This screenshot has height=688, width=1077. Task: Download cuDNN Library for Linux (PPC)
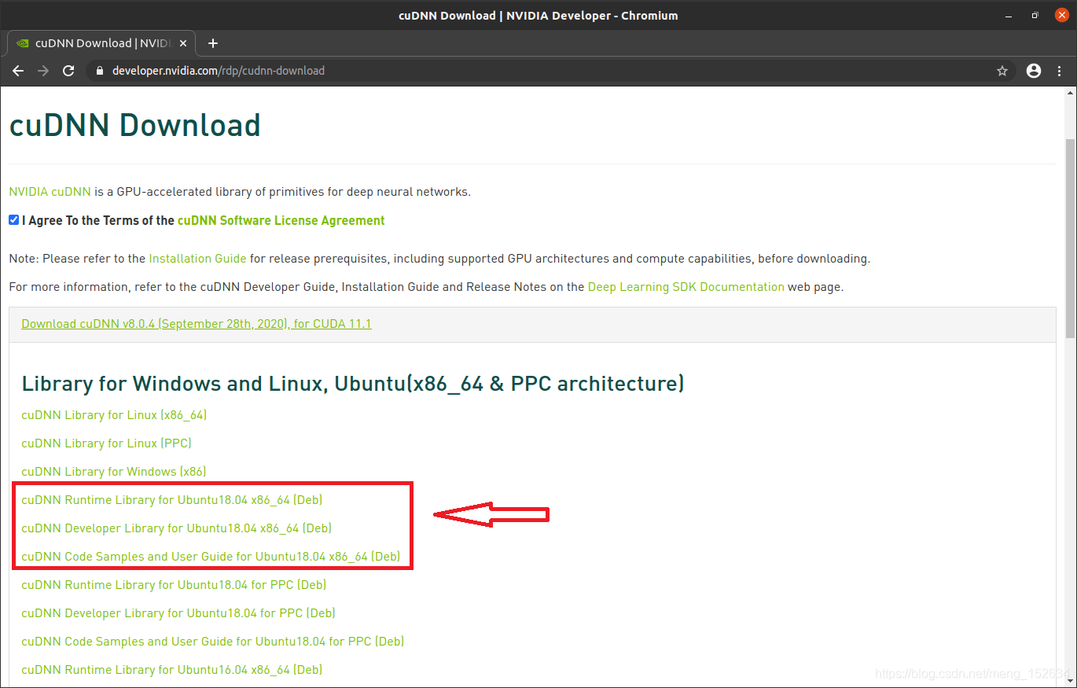(x=106, y=443)
